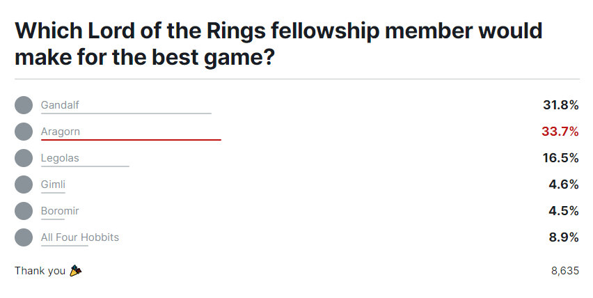Select the Gandalf radio circle
The width and height of the screenshot is (593, 298).
(24, 105)
